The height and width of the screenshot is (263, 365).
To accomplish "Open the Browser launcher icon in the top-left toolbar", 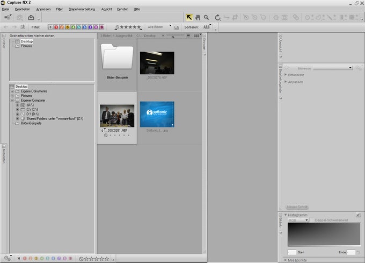I will [x=8, y=17].
